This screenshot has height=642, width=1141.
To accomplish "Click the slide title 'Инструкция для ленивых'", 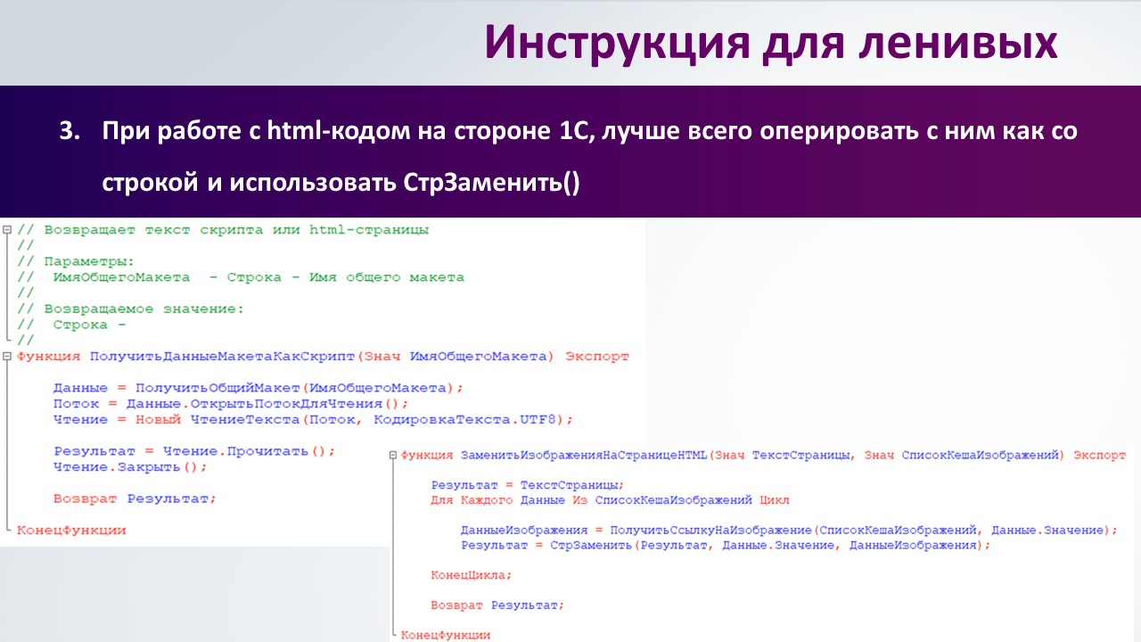I will click(771, 42).
